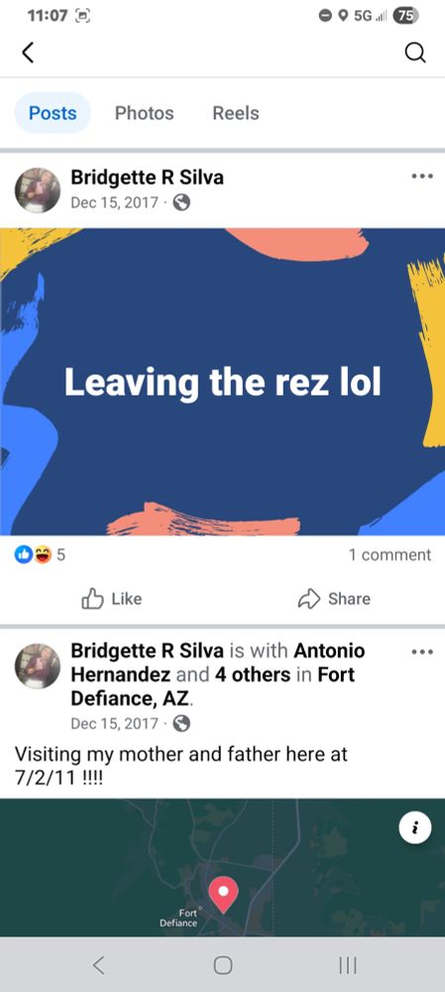Viewport: 445px width, 992px height.
Task: Like the 'Leaving the rez lol' post
Action: coord(112,598)
